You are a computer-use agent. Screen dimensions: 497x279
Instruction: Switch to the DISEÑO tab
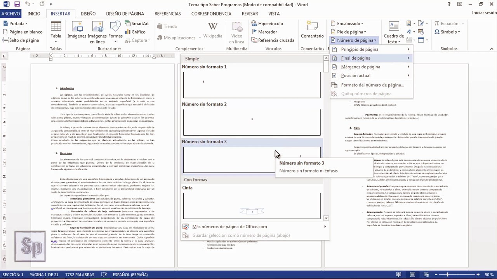point(88,14)
